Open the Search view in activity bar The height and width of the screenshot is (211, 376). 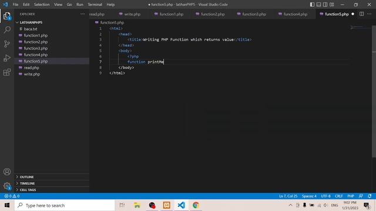[x=7, y=30]
